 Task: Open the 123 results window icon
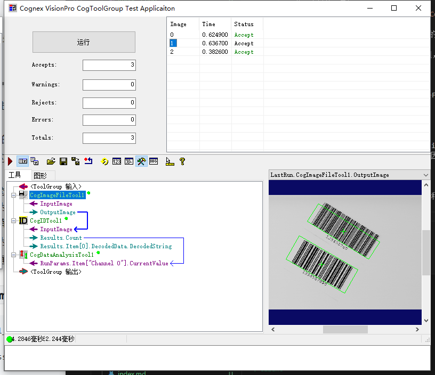tap(117, 161)
